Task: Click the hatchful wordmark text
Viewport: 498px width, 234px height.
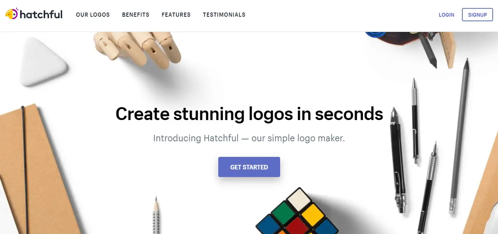Action: click(41, 14)
